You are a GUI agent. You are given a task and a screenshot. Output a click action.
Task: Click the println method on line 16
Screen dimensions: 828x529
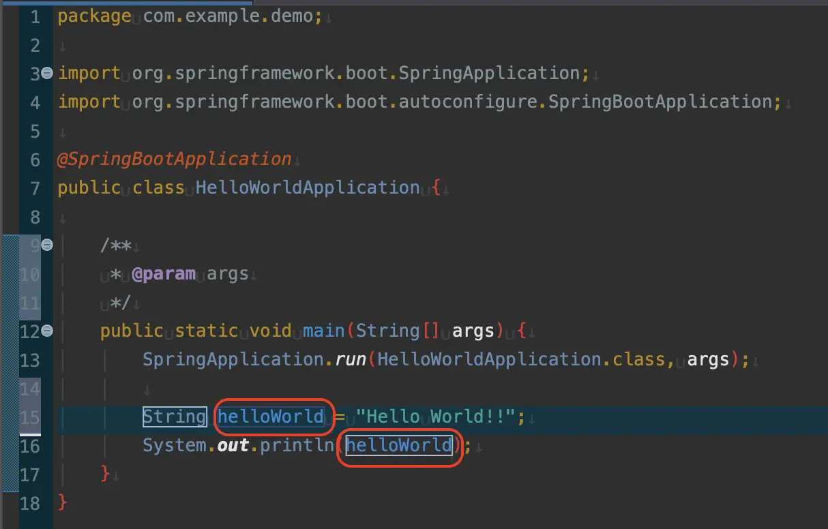coord(297,445)
